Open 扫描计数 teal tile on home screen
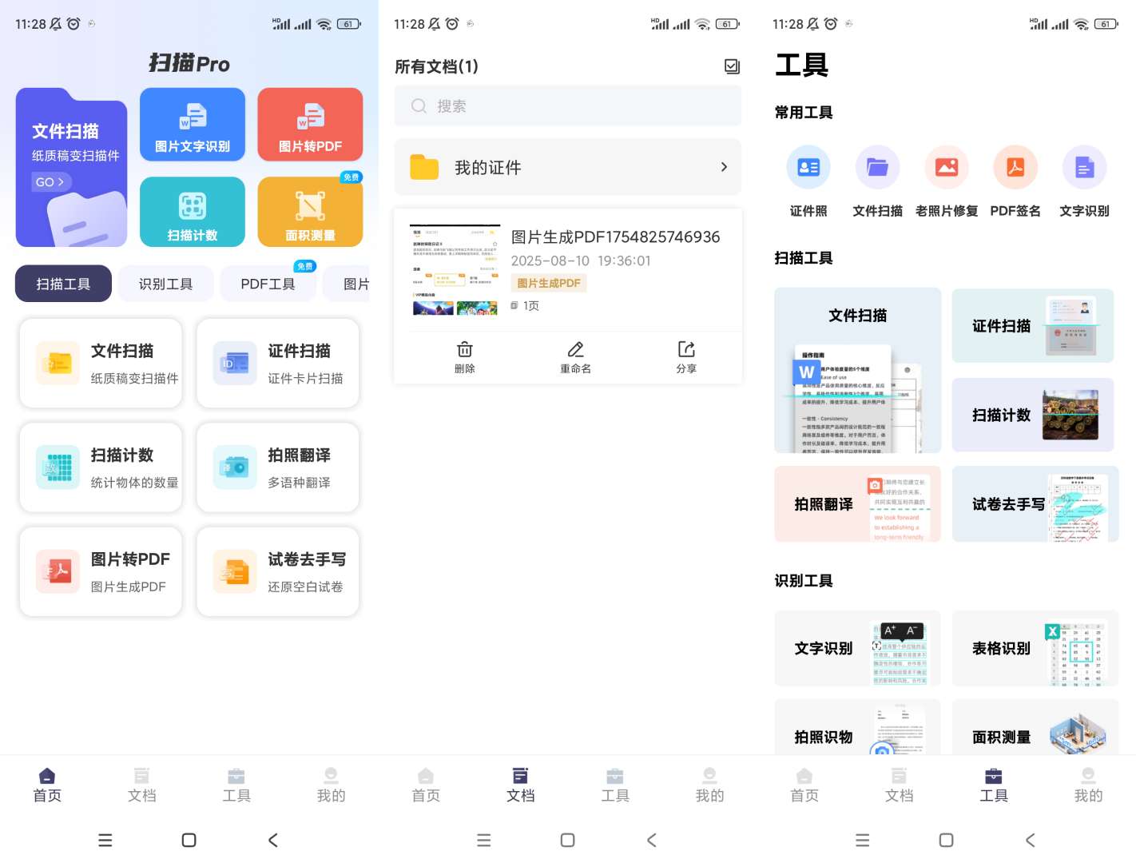 click(193, 212)
